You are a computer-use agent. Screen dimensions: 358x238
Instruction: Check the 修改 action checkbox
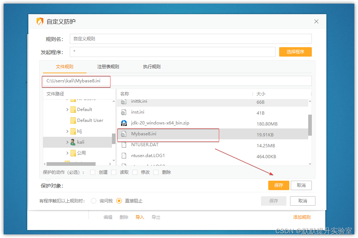(135, 172)
